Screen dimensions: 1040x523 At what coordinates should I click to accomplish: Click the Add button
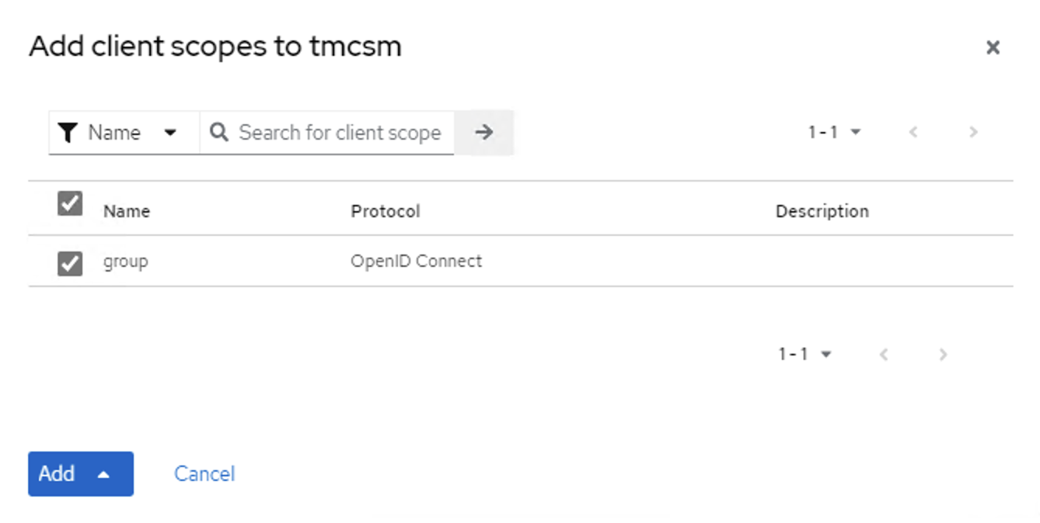58,474
